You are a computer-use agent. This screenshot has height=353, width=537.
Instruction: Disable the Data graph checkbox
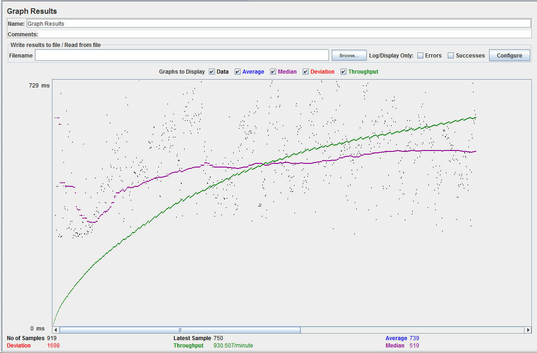click(212, 72)
